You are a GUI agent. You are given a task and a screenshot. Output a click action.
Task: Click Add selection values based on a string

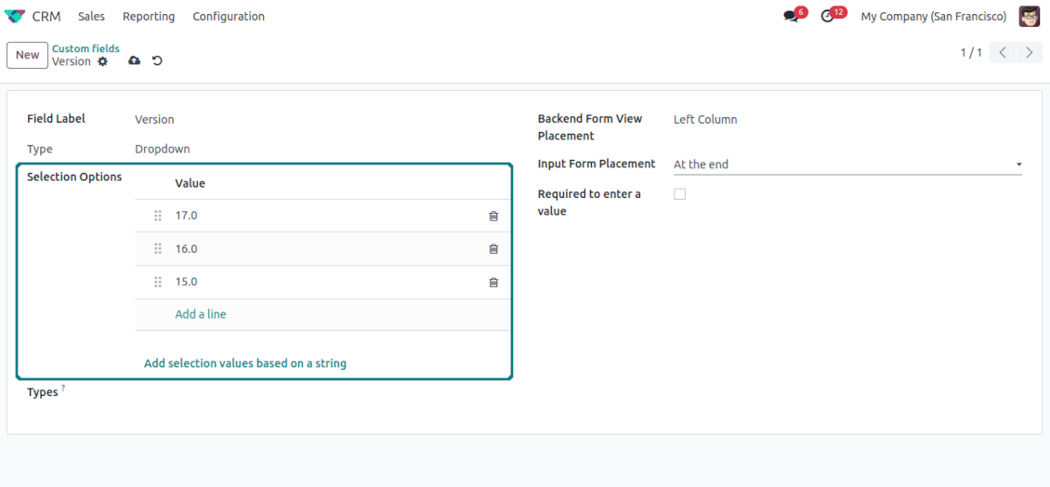pyautogui.click(x=245, y=363)
